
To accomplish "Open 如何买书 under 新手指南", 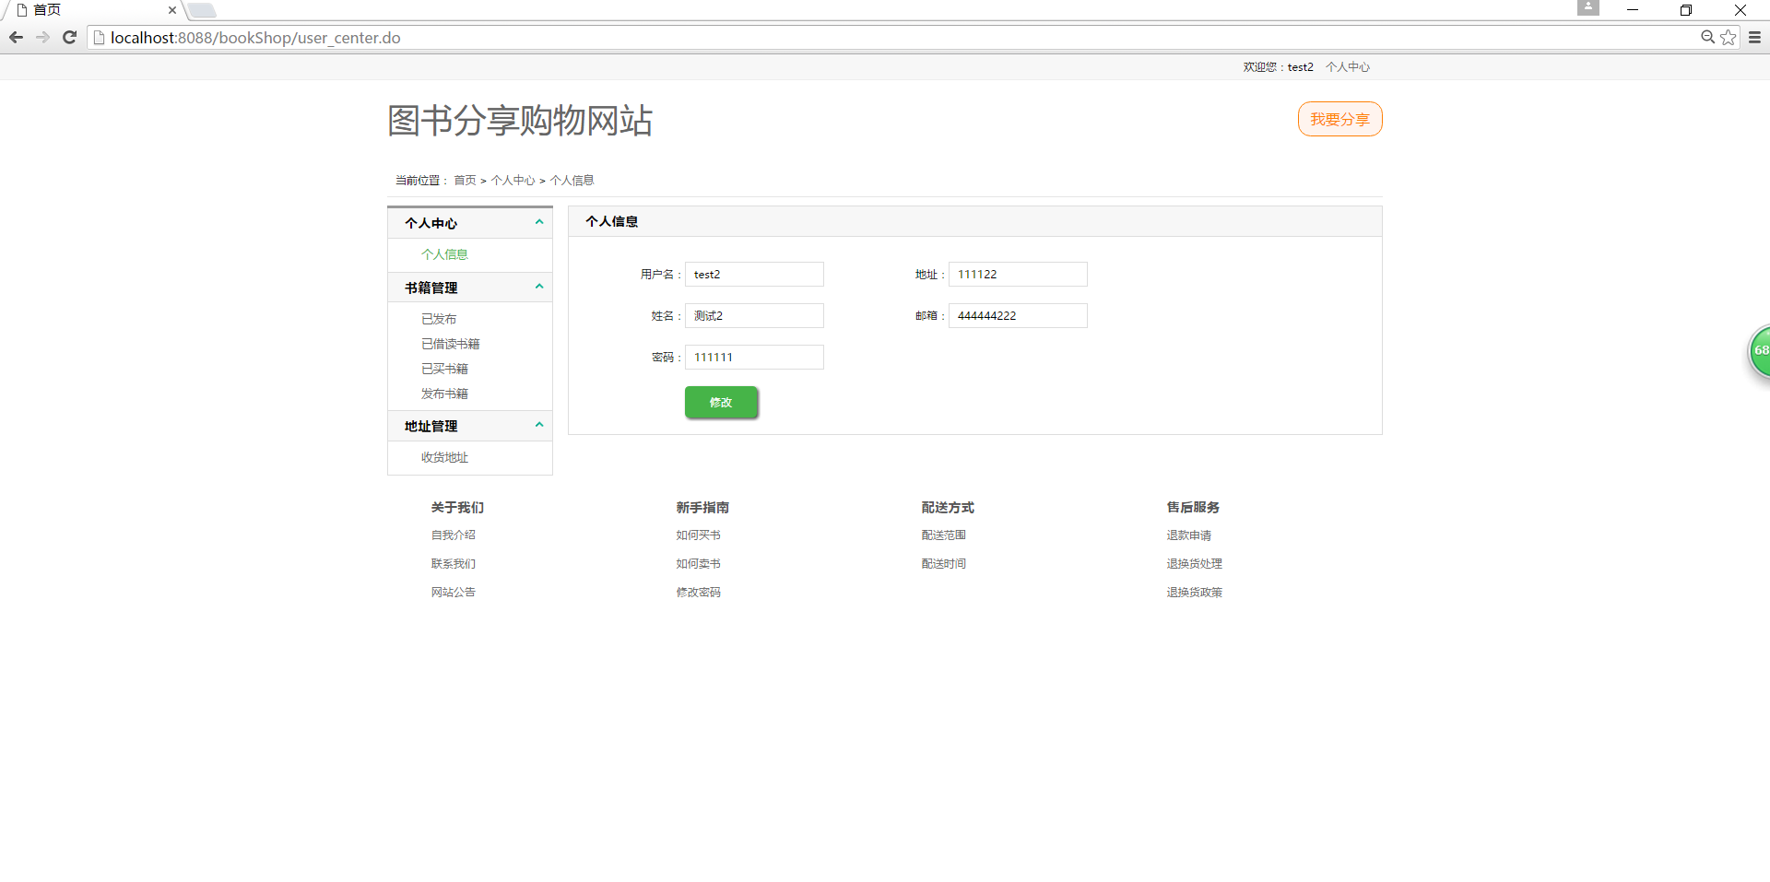I will (x=698, y=535).
